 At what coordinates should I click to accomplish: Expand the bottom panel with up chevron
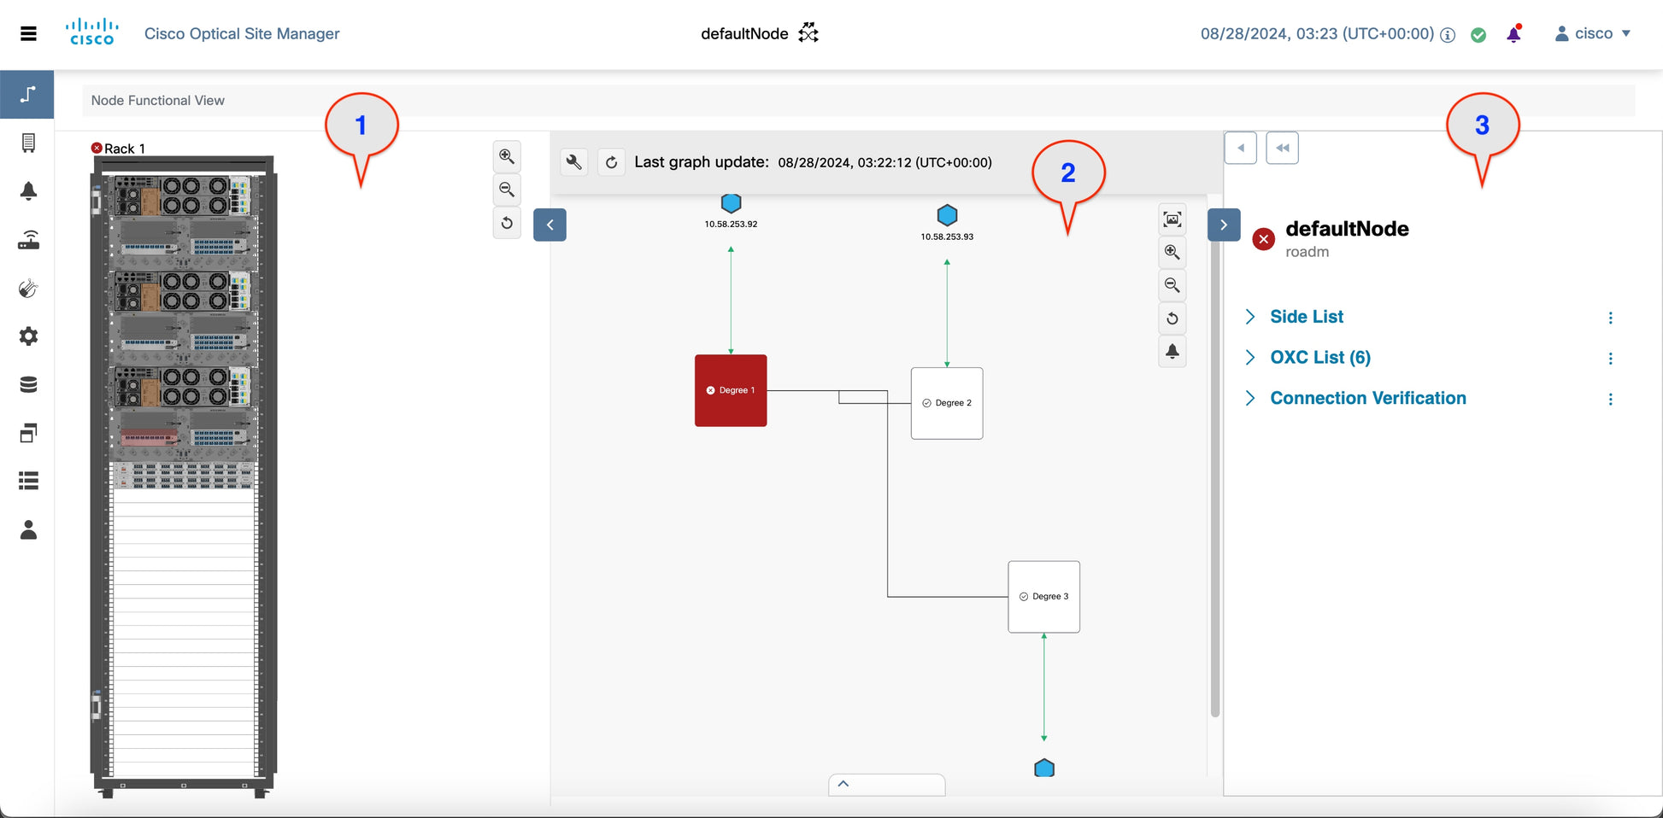[843, 784]
